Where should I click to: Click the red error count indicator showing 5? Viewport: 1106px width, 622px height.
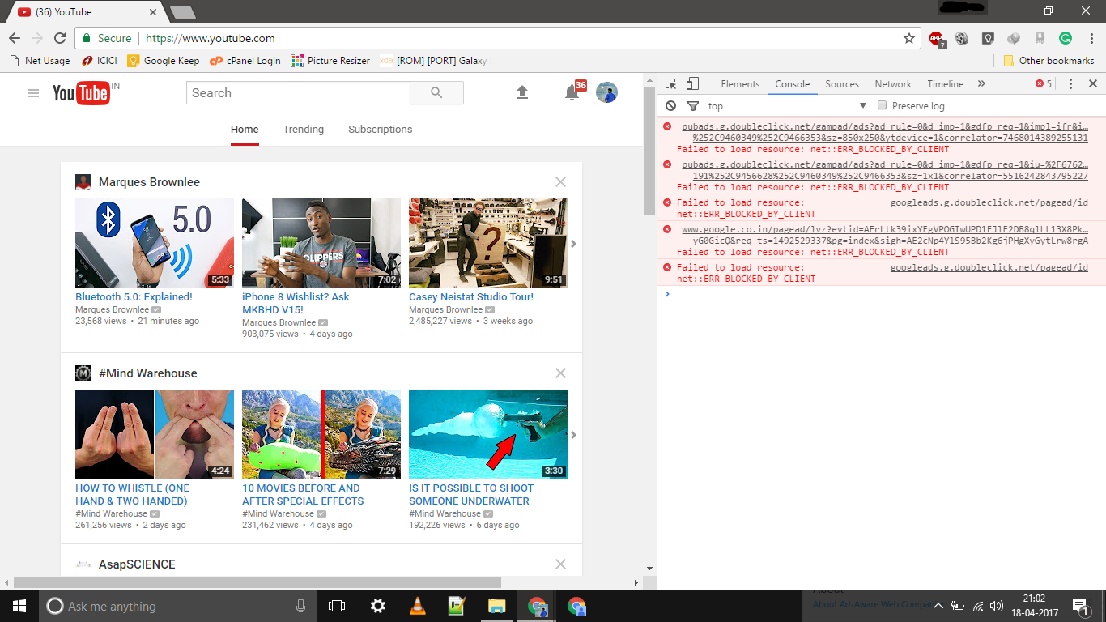pyautogui.click(x=1044, y=84)
